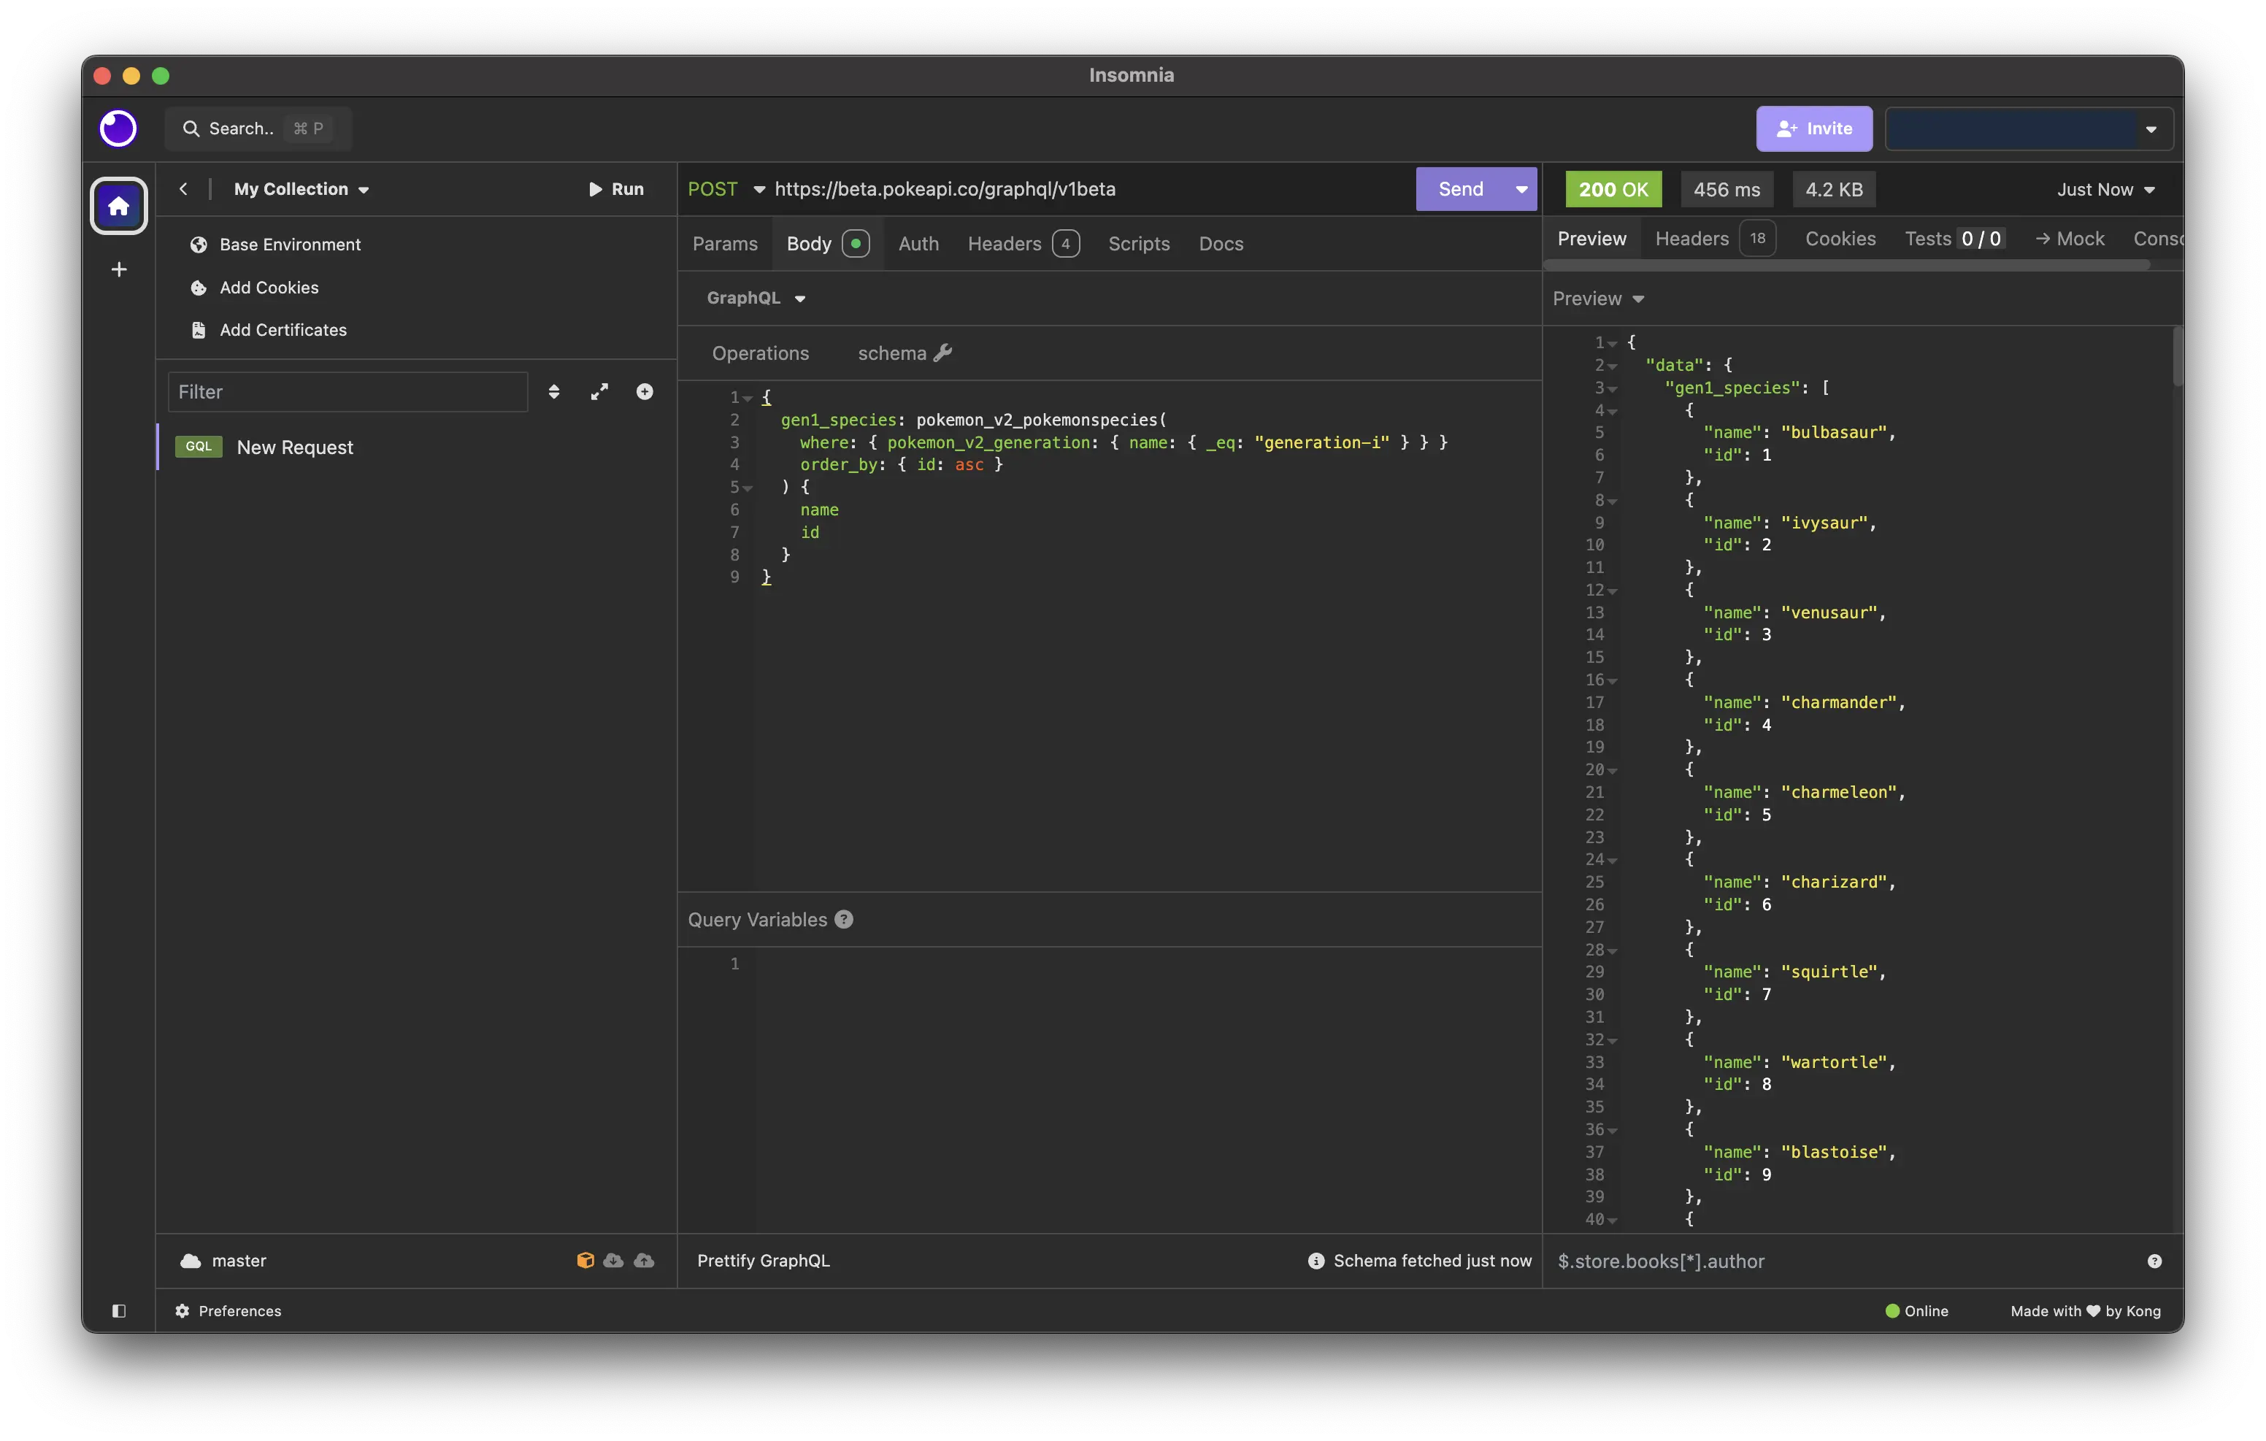Open Preferences
2266x1441 pixels.
pyautogui.click(x=228, y=1311)
